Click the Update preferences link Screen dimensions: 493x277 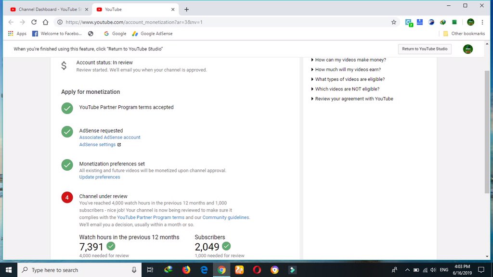point(99,177)
